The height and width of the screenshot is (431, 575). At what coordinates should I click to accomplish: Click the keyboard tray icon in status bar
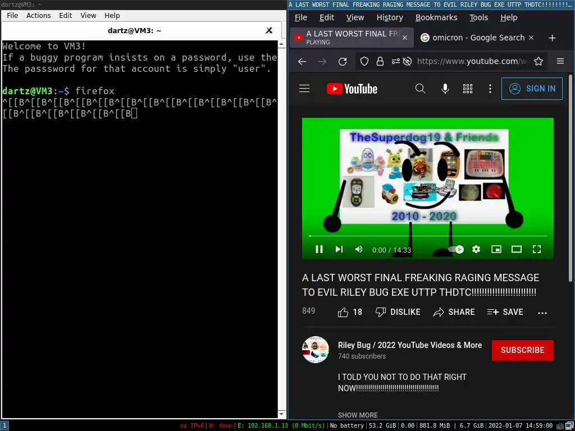[560, 426]
